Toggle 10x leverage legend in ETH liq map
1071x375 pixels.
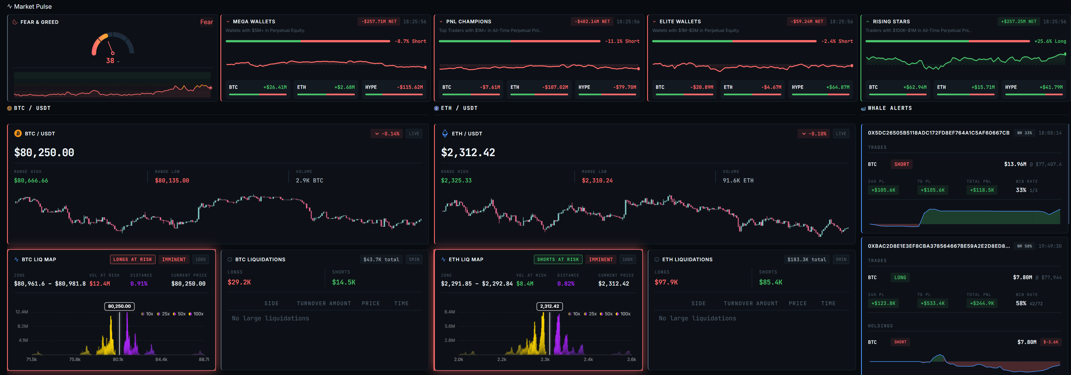coord(574,314)
